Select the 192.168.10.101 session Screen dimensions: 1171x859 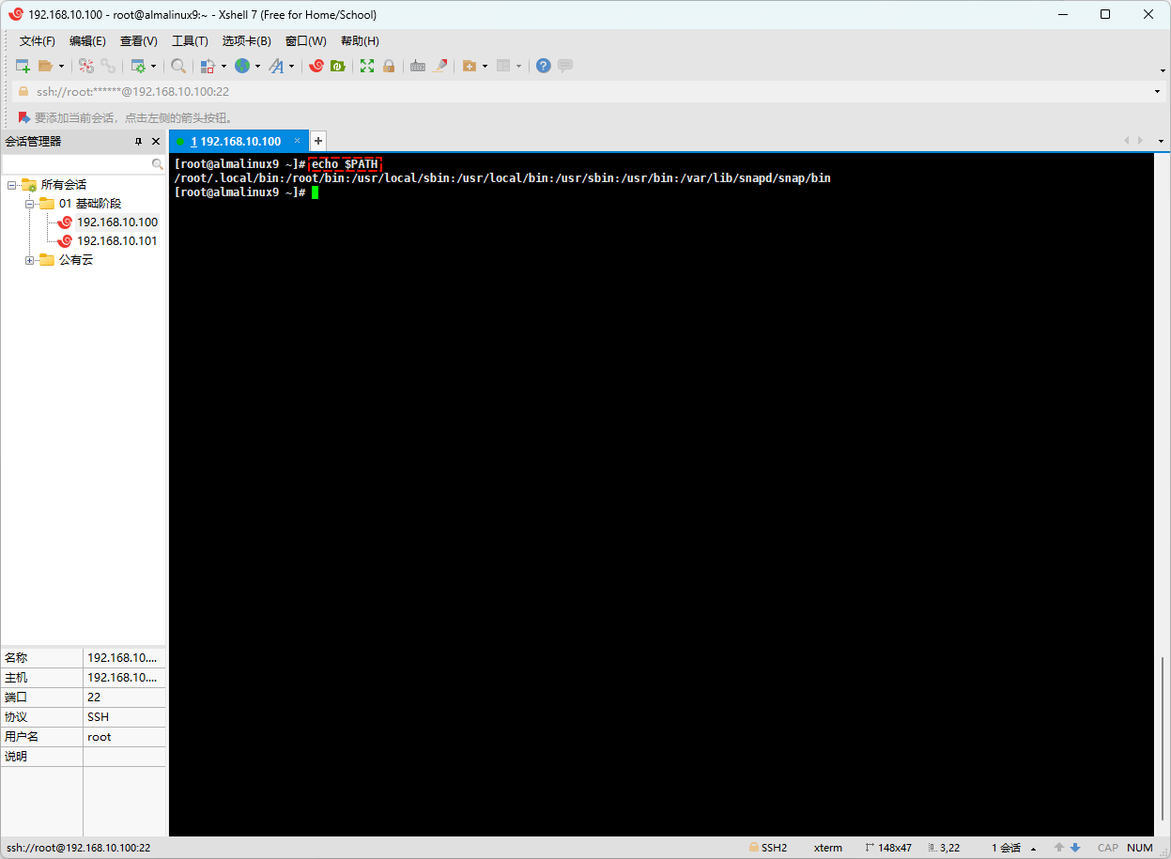116,241
